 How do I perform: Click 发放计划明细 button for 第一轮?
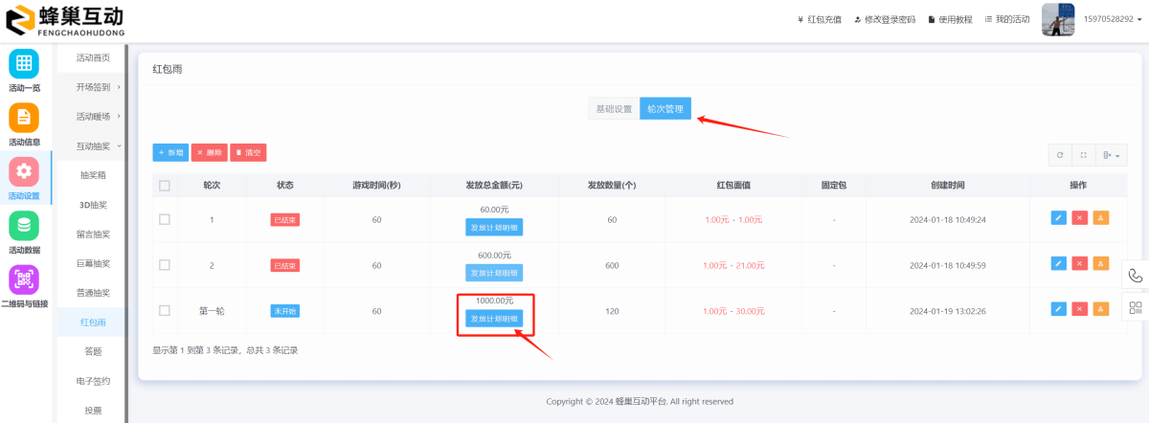pos(494,319)
